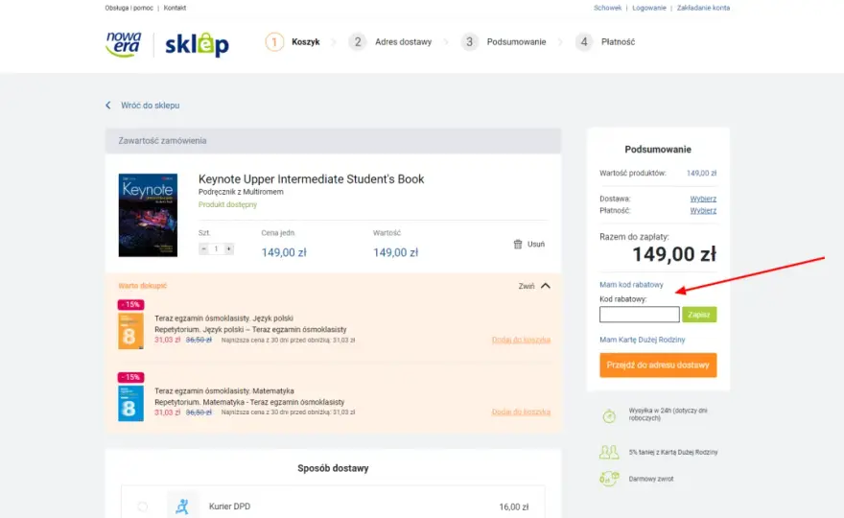Select step 3 Podsumowanie
The width and height of the screenshot is (844, 518).
(504, 42)
